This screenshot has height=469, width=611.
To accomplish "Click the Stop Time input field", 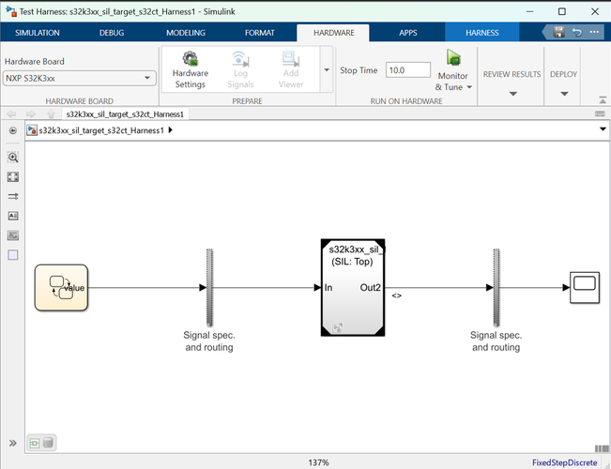I will tap(408, 70).
